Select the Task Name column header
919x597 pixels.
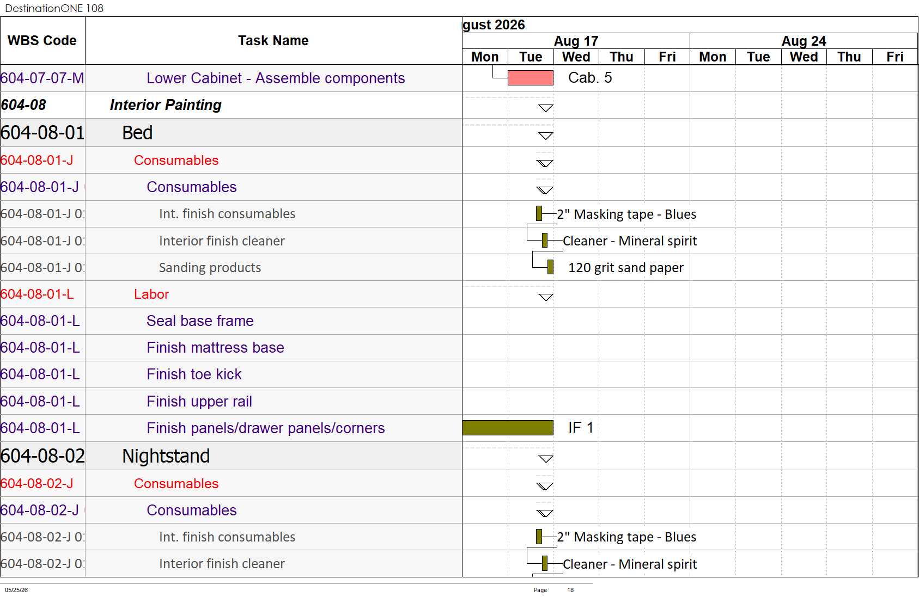[x=273, y=41]
